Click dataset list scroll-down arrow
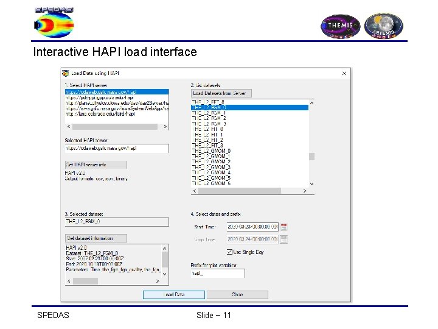Viewport: 438px width, 329px height. pos(311,184)
